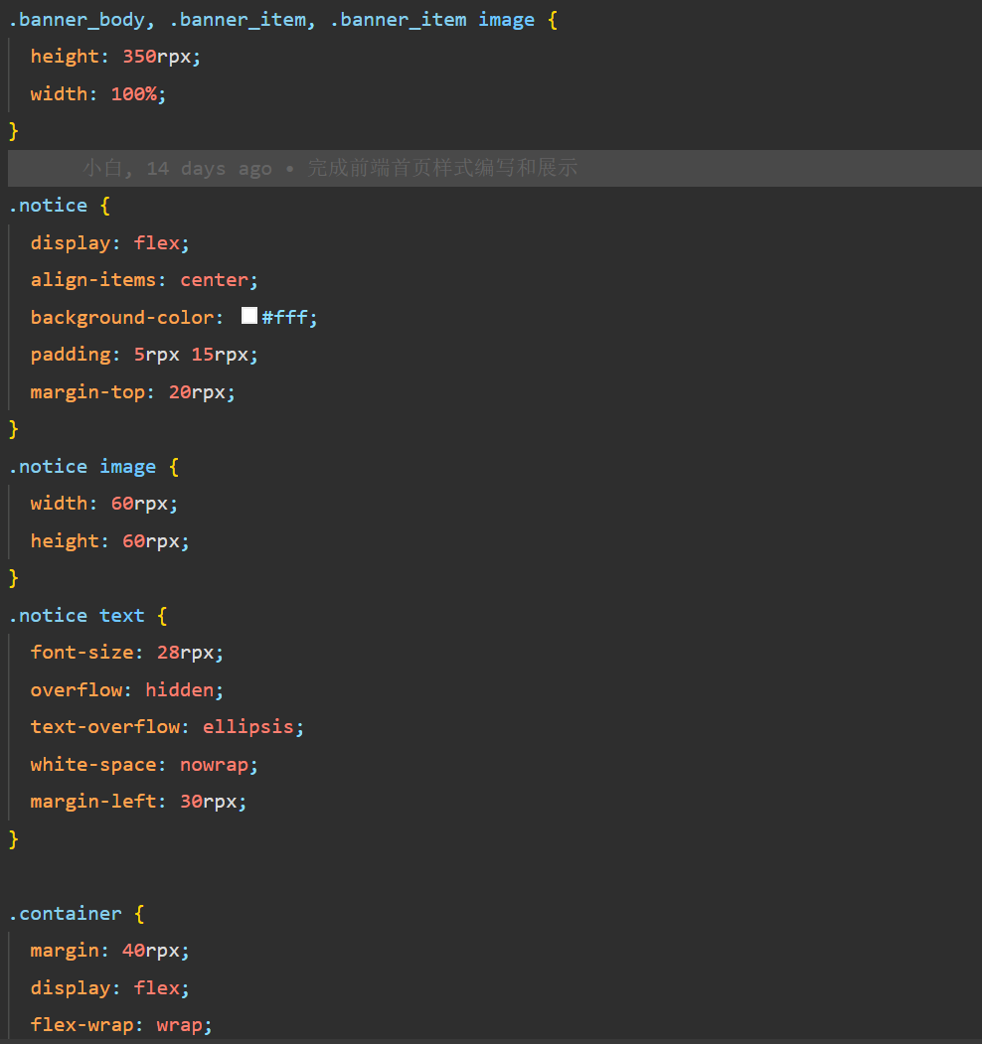
Task: Click the .notice text selector line
Action: (77, 616)
